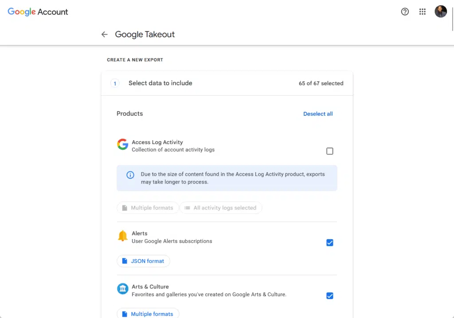Open the Alerts JSON format button
The height and width of the screenshot is (318, 454).
(143, 261)
